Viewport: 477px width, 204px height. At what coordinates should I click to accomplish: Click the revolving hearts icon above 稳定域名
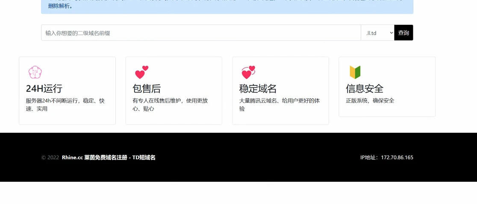coord(248,72)
